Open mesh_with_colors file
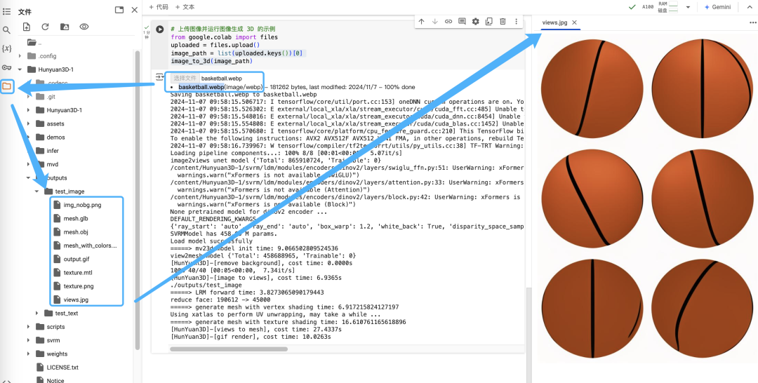The width and height of the screenshot is (758, 383). 90,246
